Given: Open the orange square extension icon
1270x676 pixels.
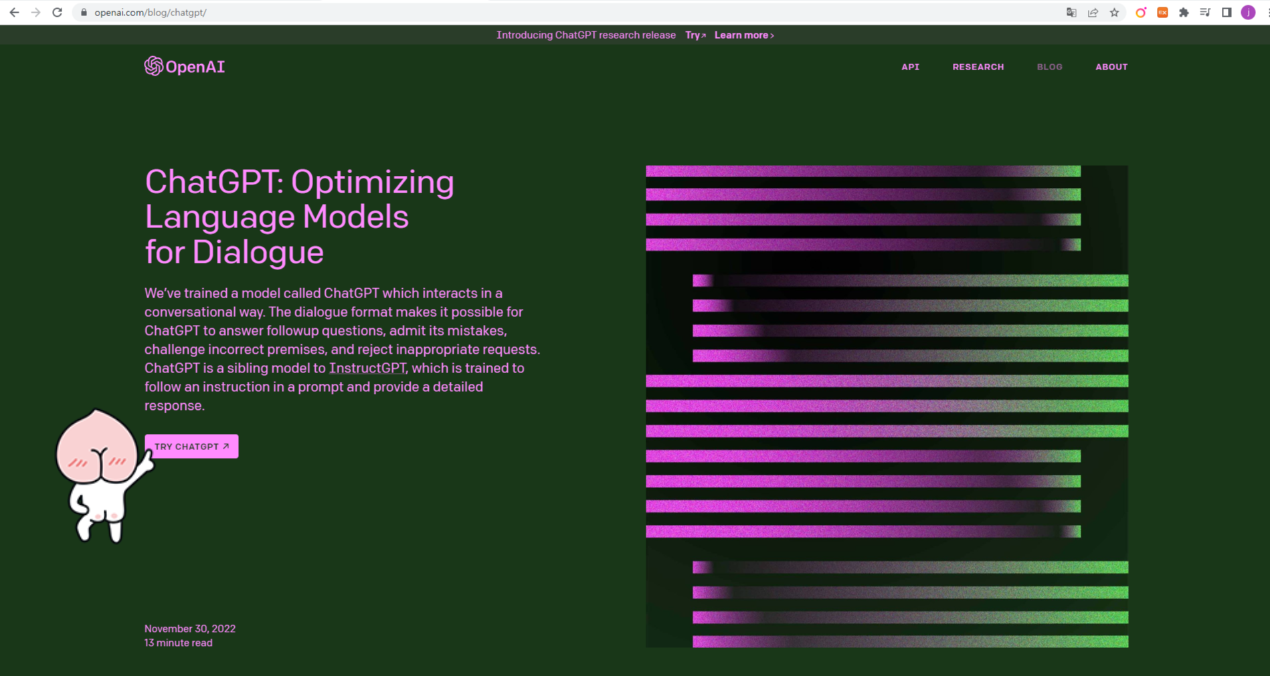Looking at the screenshot, I should [x=1163, y=12].
